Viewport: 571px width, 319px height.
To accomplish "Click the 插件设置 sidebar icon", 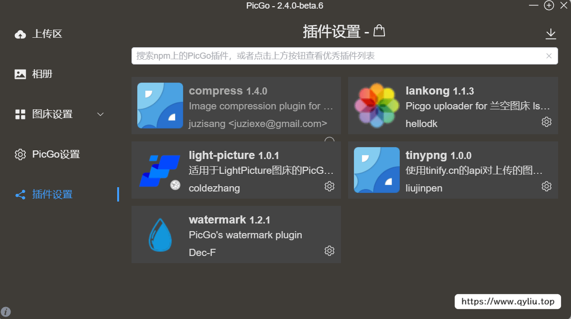I will pos(20,194).
